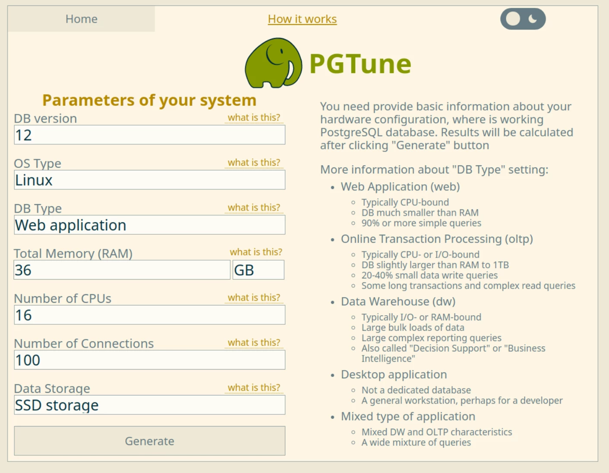Click the moon icon in theme switch

click(x=533, y=19)
